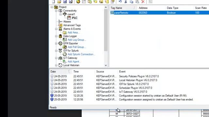Click the 002060 address cell

[143, 13]
